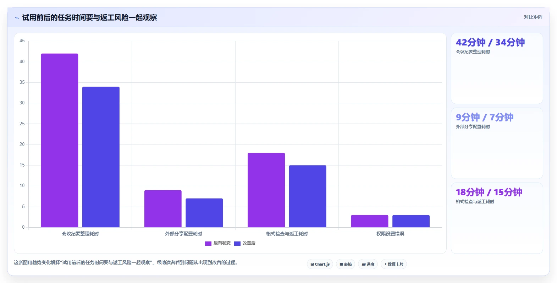Click the purple 会议纪要整理耗时 bar (42)
557x283 pixels.
tap(60, 140)
